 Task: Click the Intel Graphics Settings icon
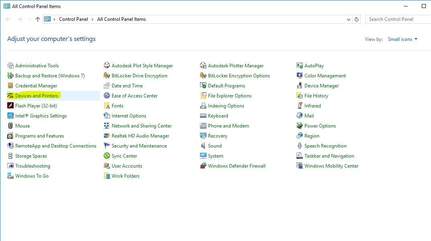10,115
